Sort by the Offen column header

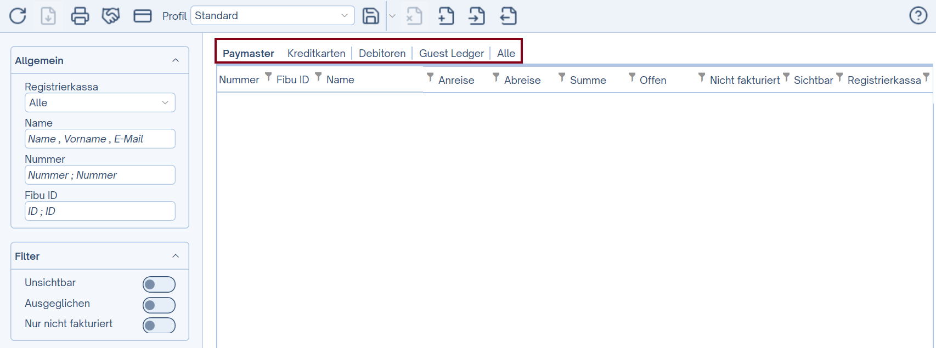pos(653,80)
